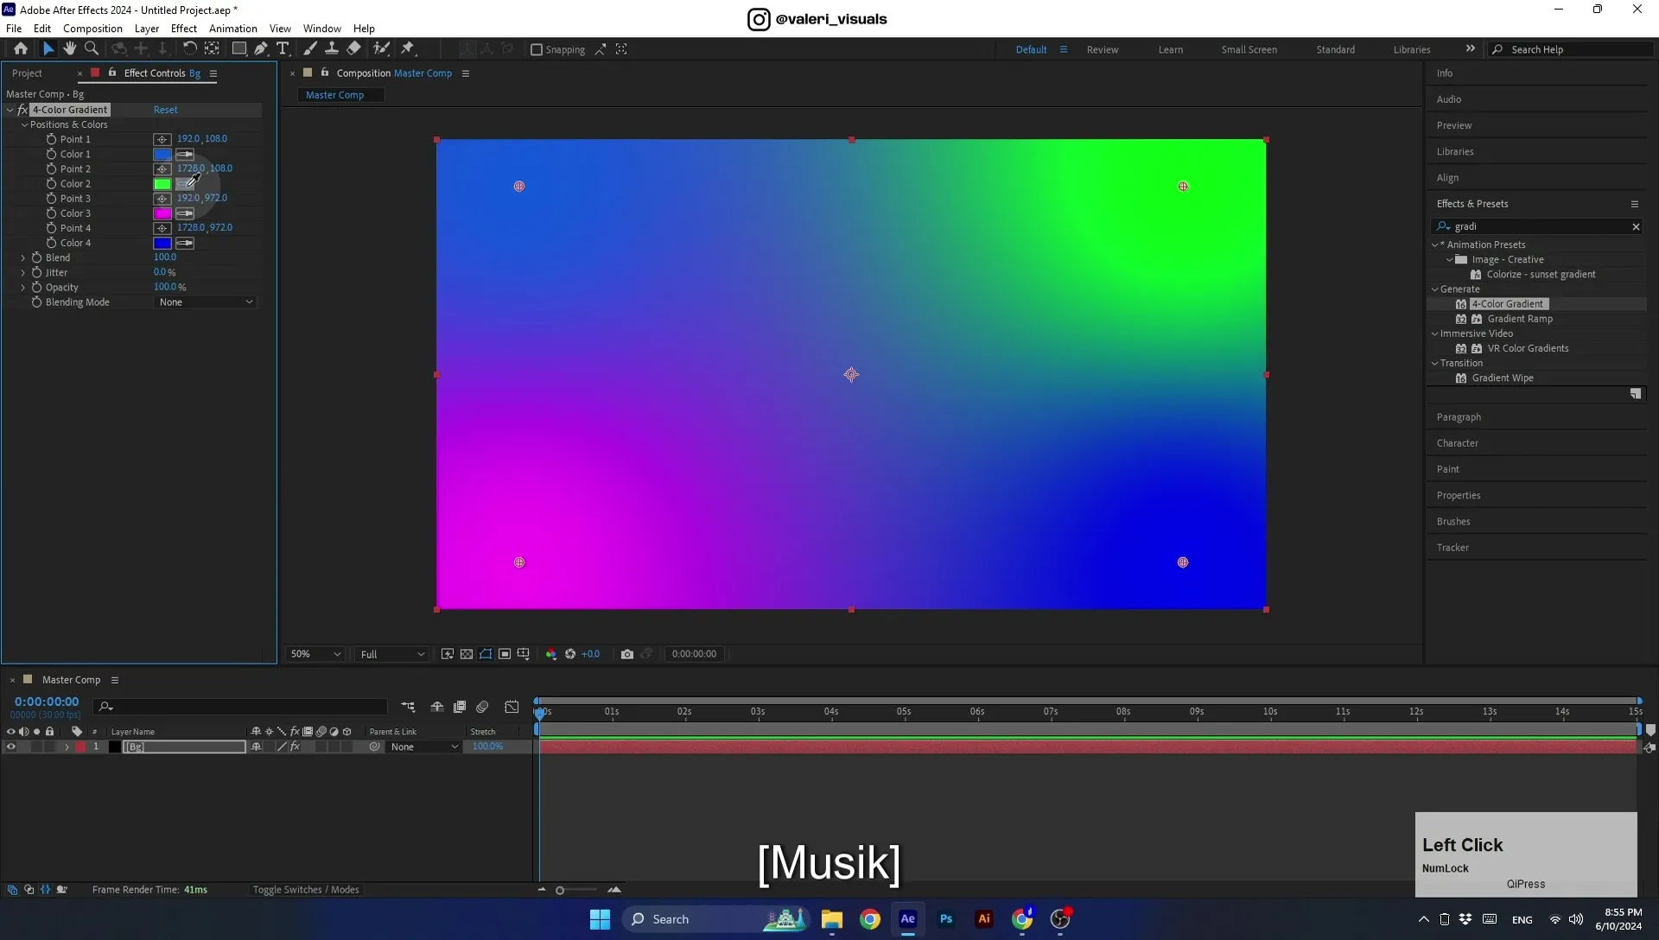Collapse the Positions & Colors group

pyautogui.click(x=25, y=125)
